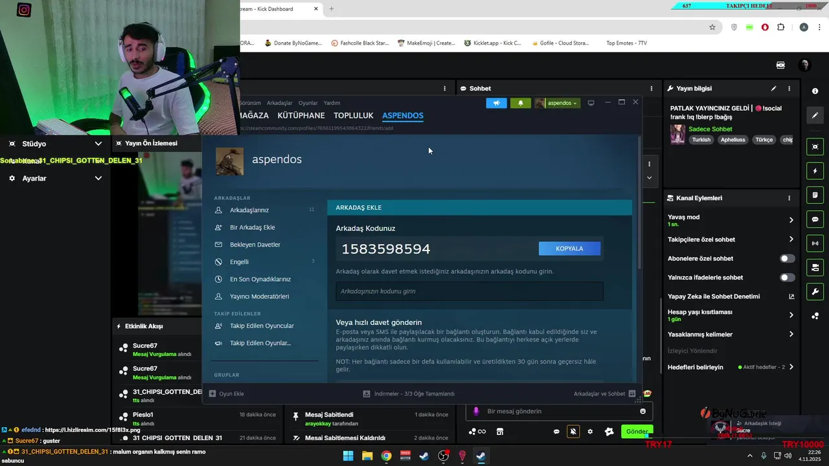
Task: Open Sohbet panel three-dot menu
Action: pyautogui.click(x=652, y=89)
